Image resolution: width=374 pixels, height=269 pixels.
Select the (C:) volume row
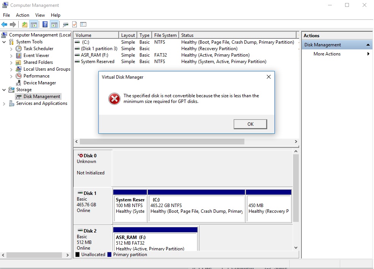pyautogui.click(x=186, y=42)
